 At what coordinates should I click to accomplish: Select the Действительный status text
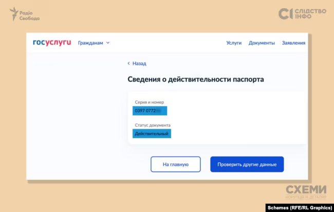click(152, 133)
